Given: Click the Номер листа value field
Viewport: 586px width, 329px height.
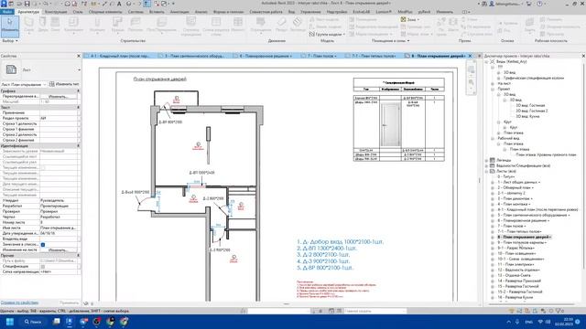Looking at the screenshot, I should [60, 222].
